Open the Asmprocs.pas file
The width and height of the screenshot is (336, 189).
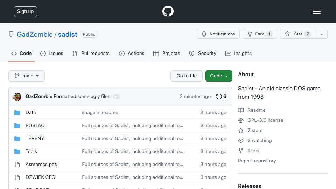tap(41, 164)
